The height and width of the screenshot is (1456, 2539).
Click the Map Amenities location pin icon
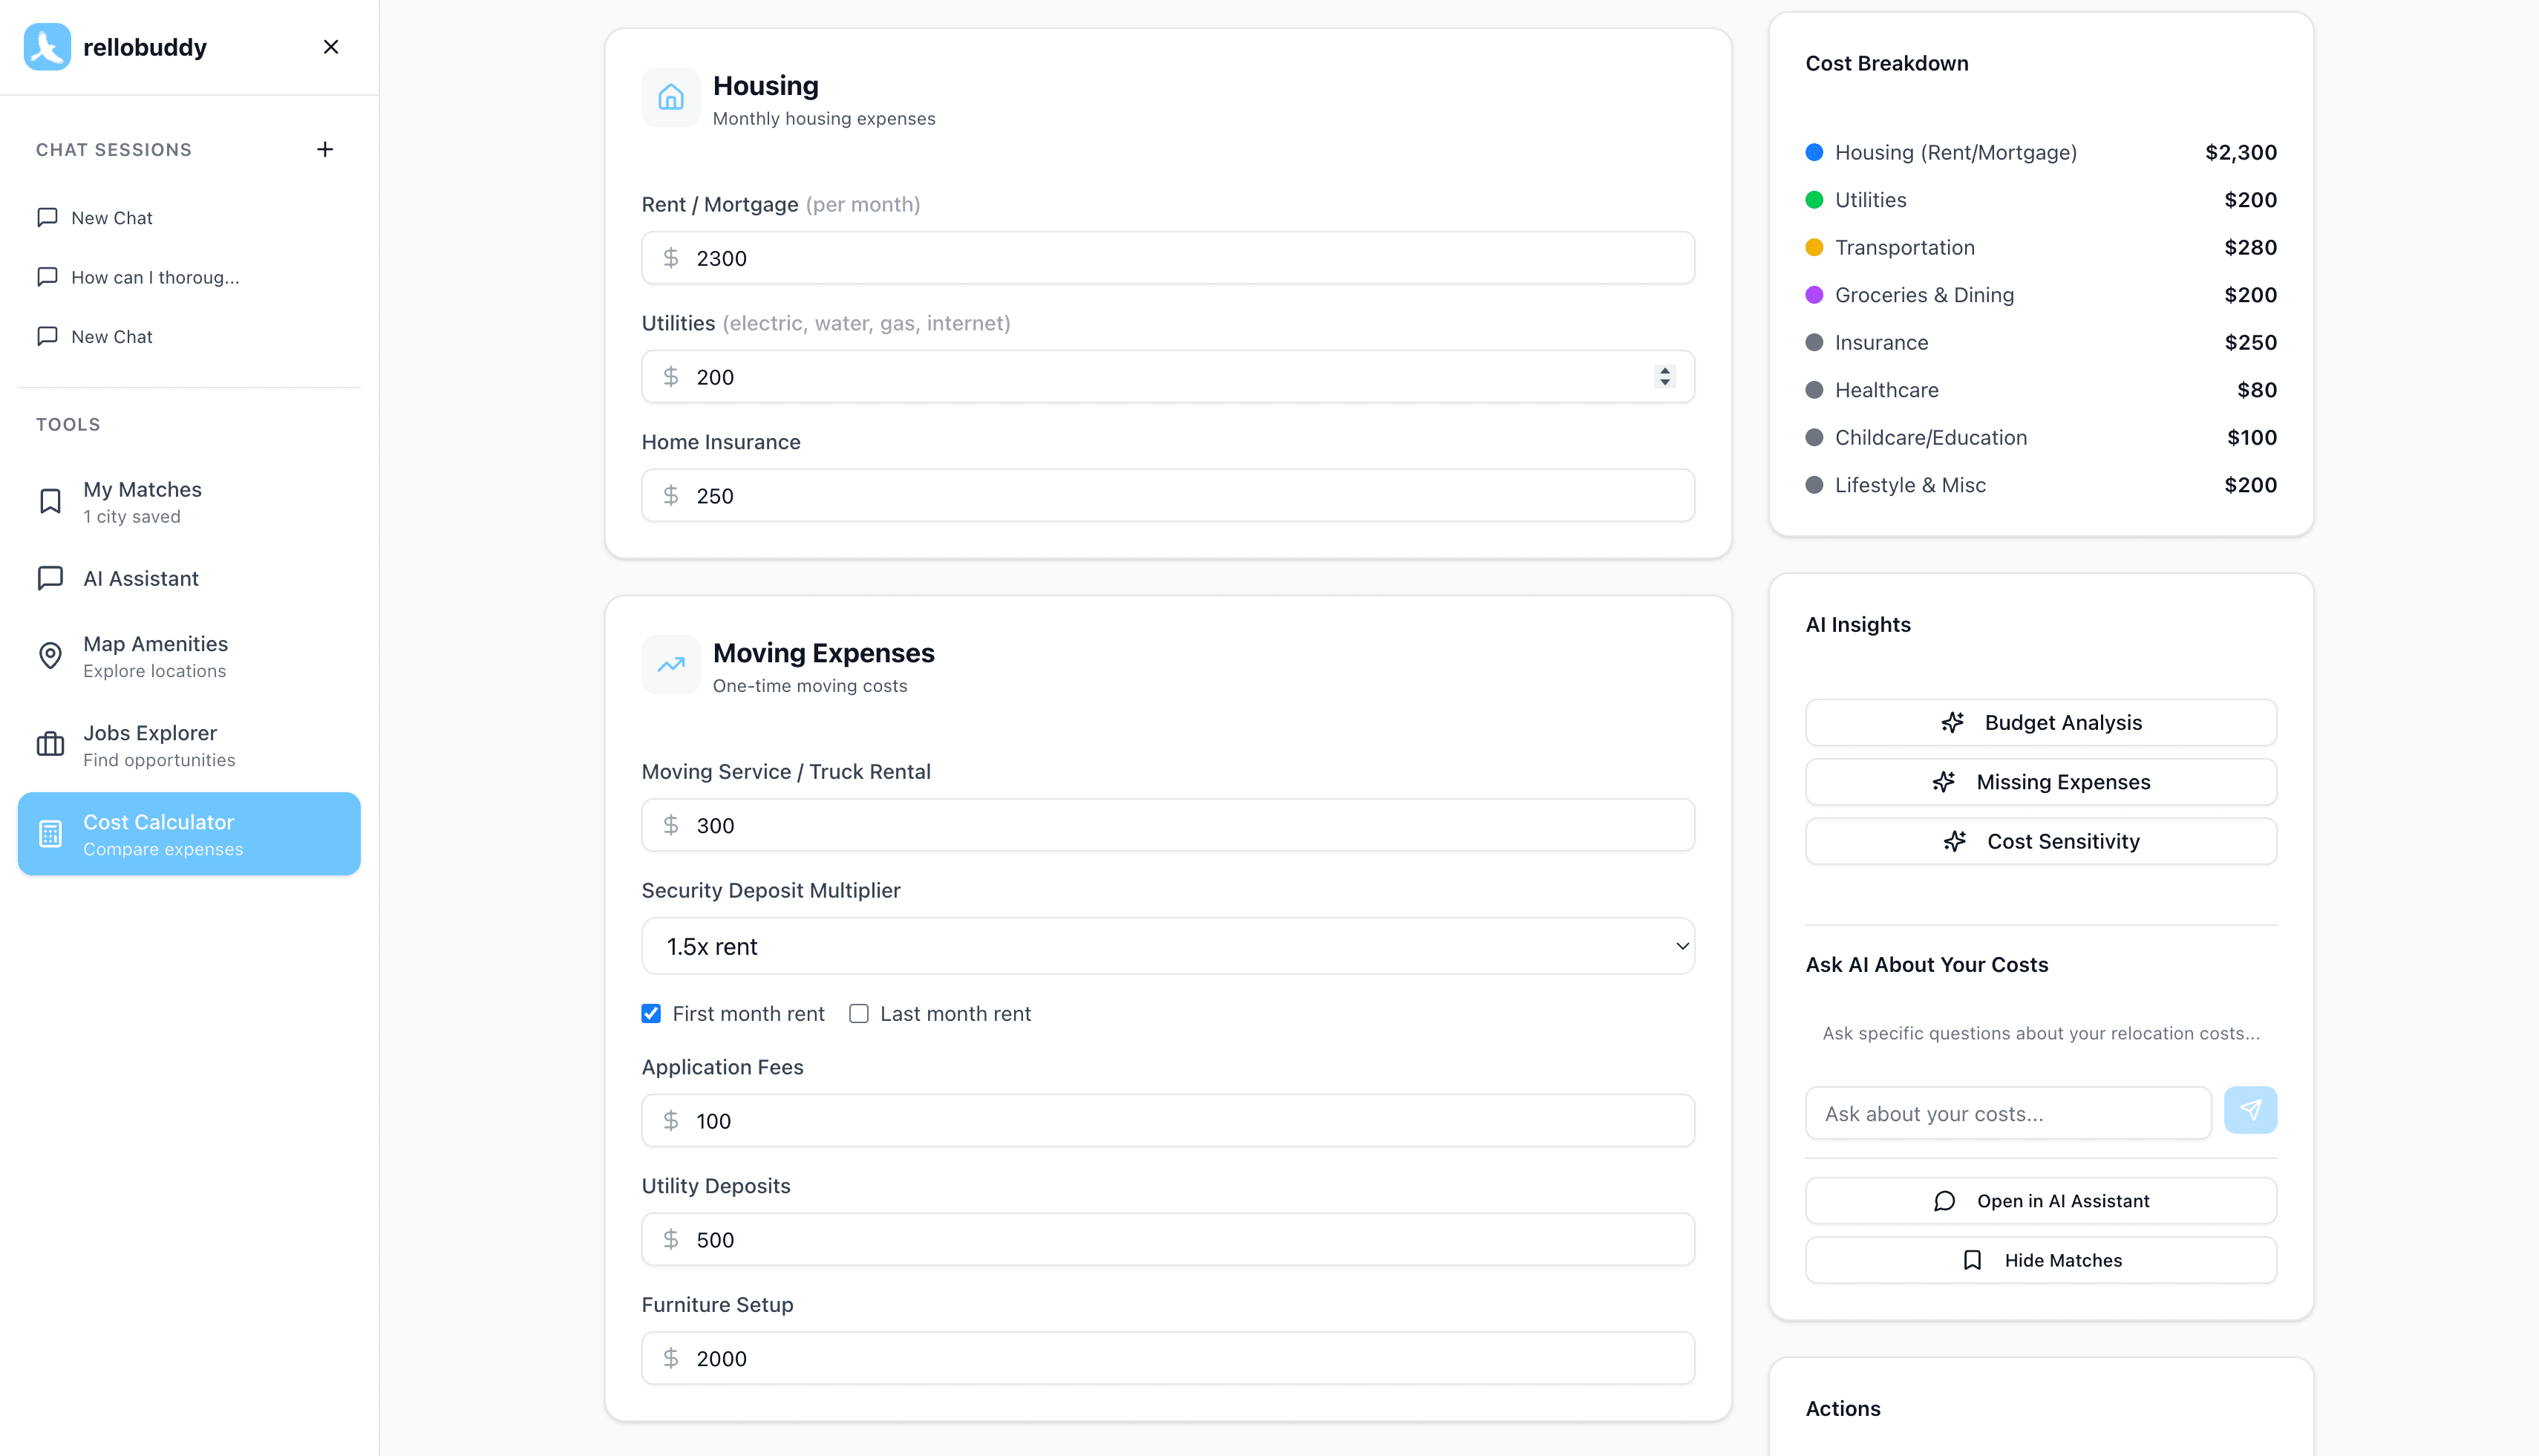coord(50,656)
